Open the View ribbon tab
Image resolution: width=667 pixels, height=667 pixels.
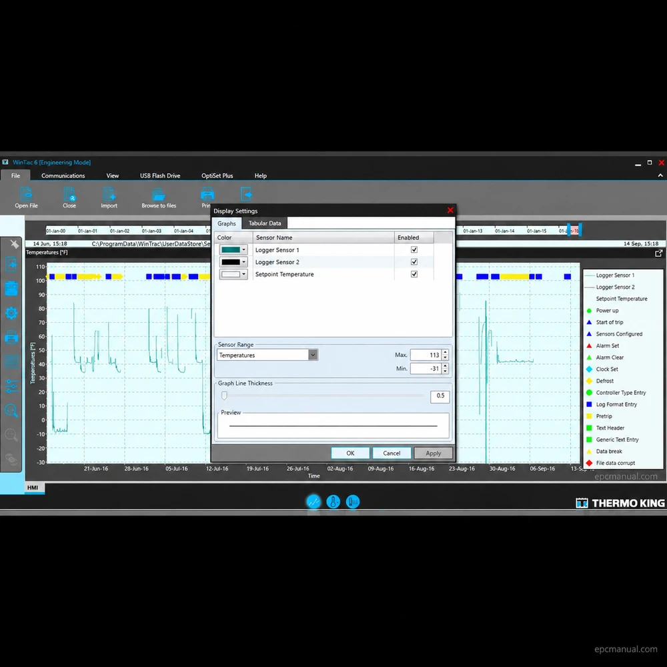click(112, 175)
